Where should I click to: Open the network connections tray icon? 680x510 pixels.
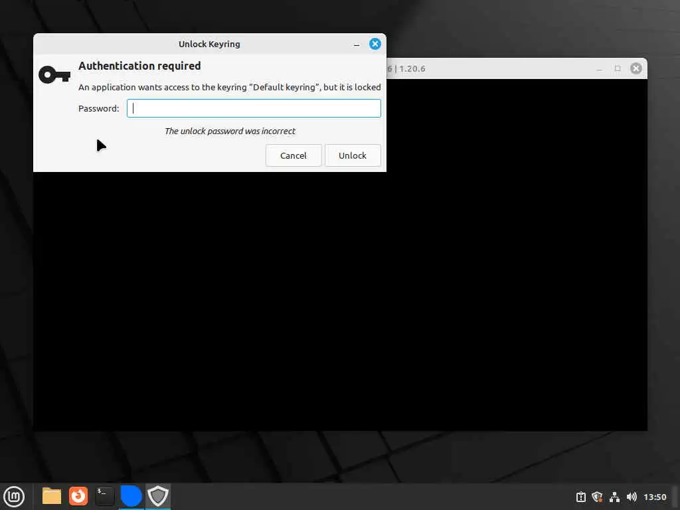pyautogui.click(x=614, y=497)
